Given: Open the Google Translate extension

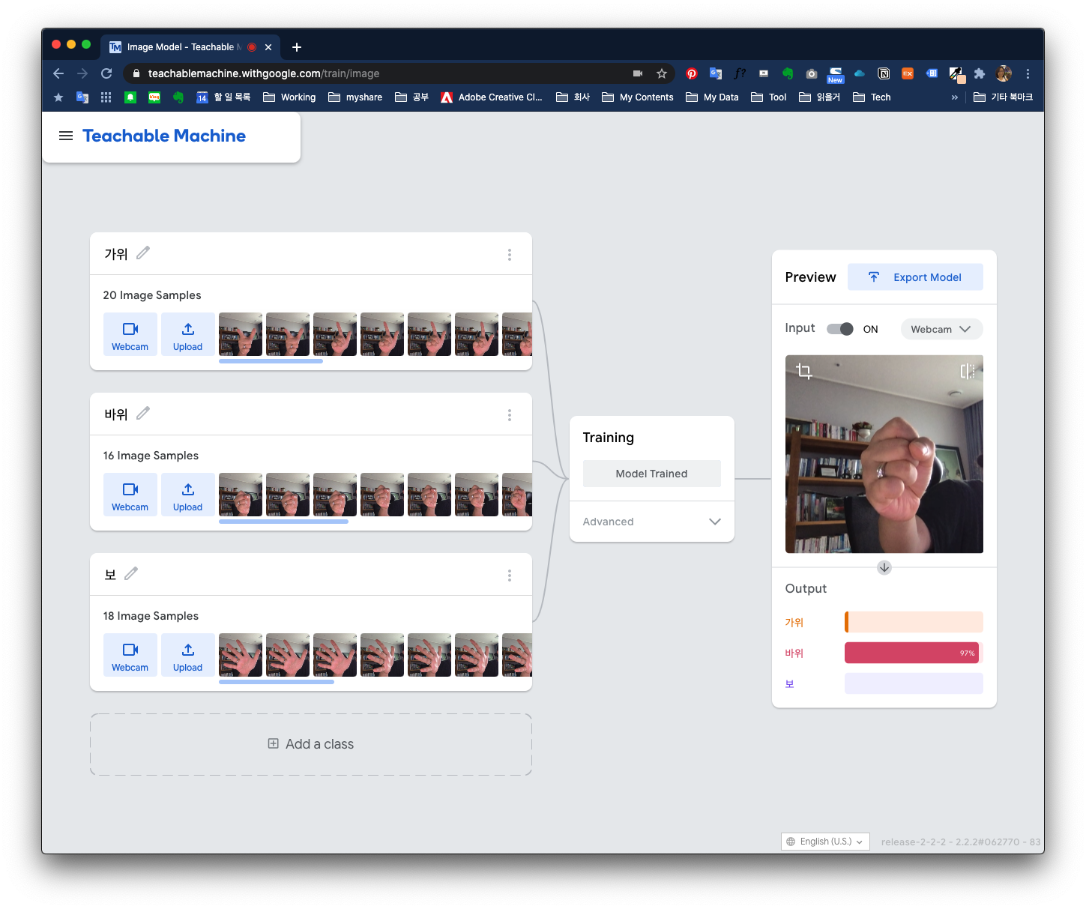Looking at the screenshot, I should (x=716, y=73).
